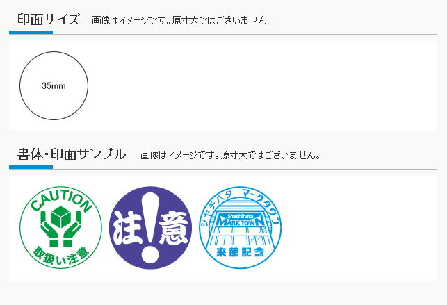Select the purple 注意 stamp sample
Image resolution: width=447 pixels, height=305 pixels.
pos(151,228)
